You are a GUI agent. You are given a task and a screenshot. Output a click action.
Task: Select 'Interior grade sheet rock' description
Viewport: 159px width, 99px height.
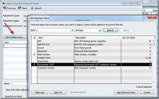86,61
